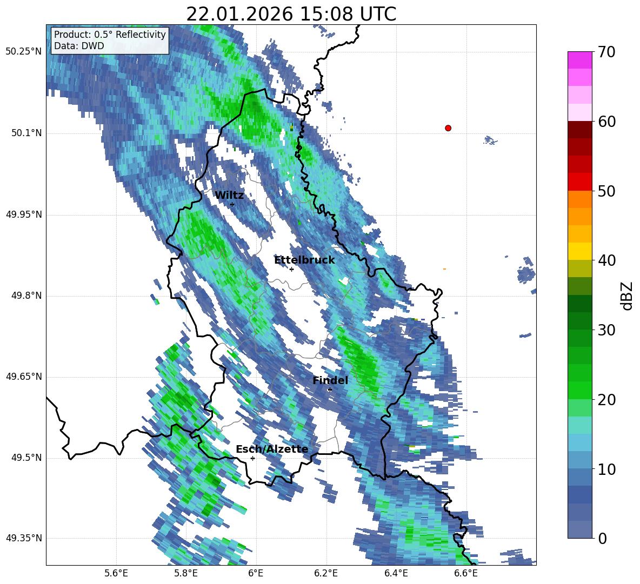The height and width of the screenshot is (584, 640).
Task: Click the 0 label on colorbar
Action: click(x=602, y=538)
